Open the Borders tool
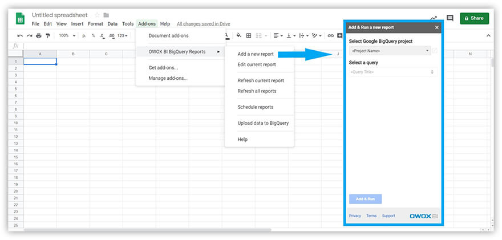This screenshot has height=240, width=502. click(249, 36)
